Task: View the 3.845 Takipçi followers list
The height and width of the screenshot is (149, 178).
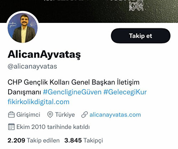Action: (83, 140)
